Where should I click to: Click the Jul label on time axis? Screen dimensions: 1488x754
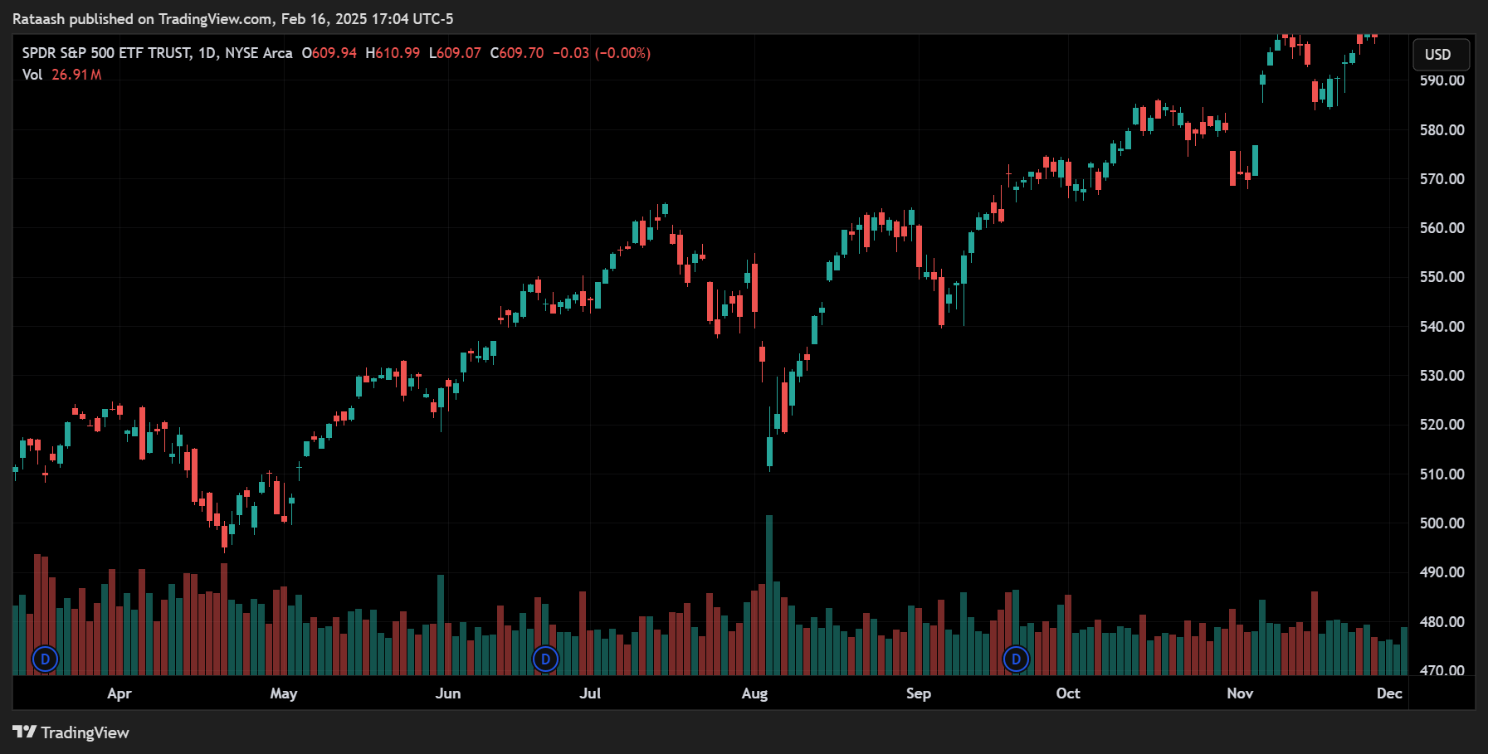[x=590, y=693]
